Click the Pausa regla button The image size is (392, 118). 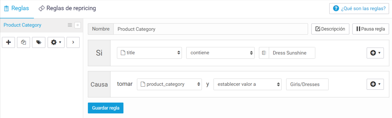370,29
